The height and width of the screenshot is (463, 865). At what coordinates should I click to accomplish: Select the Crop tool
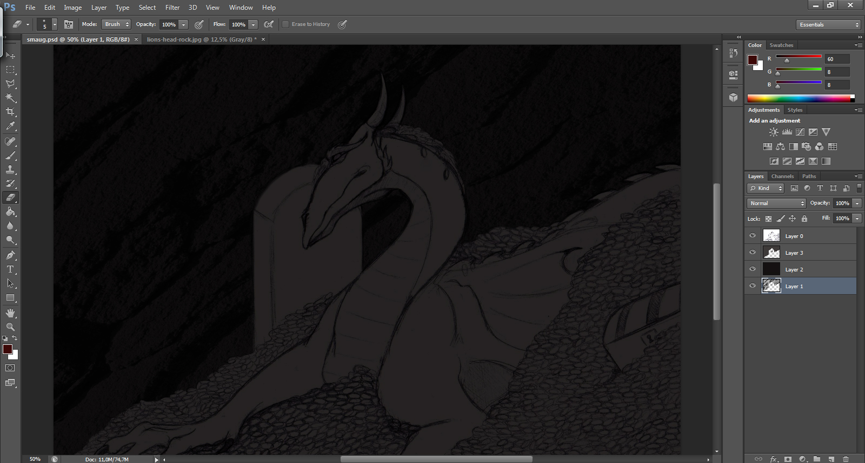[x=10, y=112]
